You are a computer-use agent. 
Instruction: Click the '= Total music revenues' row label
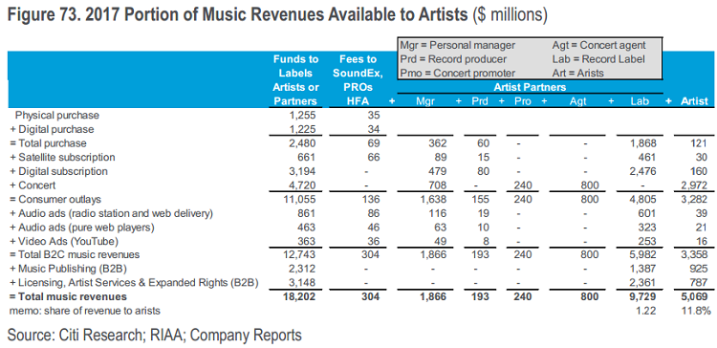point(68,296)
